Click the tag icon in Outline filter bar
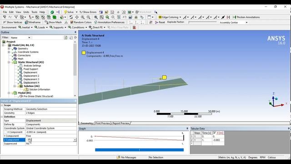 [71, 37]
